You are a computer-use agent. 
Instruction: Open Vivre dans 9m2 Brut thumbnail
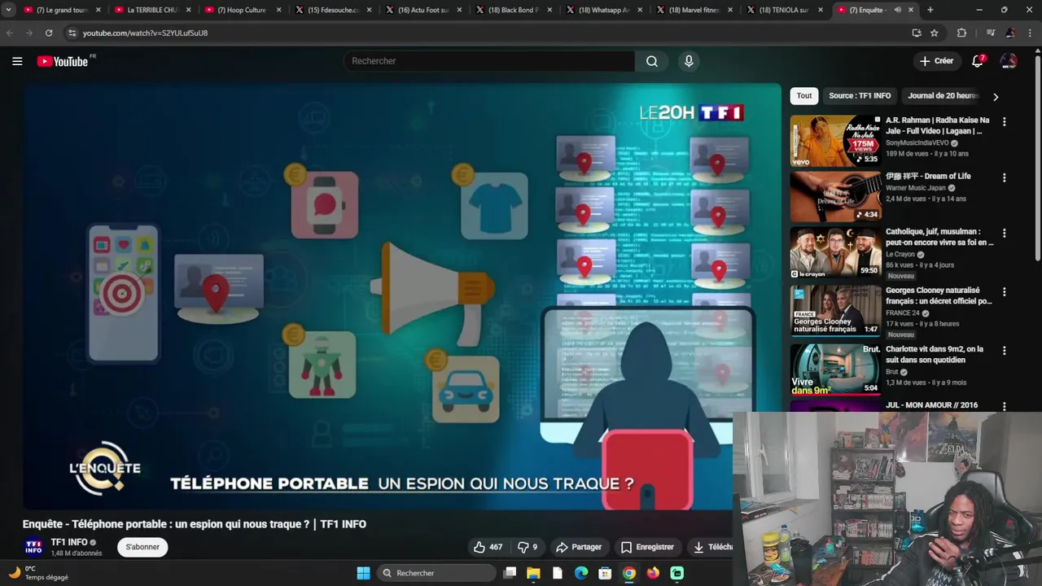tap(835, 370)
